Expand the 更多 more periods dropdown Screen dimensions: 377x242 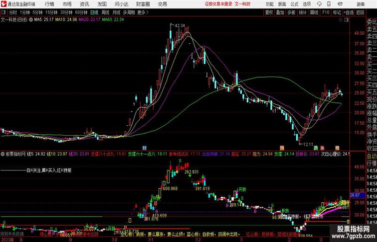(143, 12)
